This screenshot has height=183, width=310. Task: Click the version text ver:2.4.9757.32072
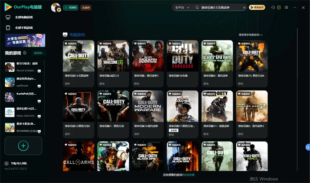point(15,168)
